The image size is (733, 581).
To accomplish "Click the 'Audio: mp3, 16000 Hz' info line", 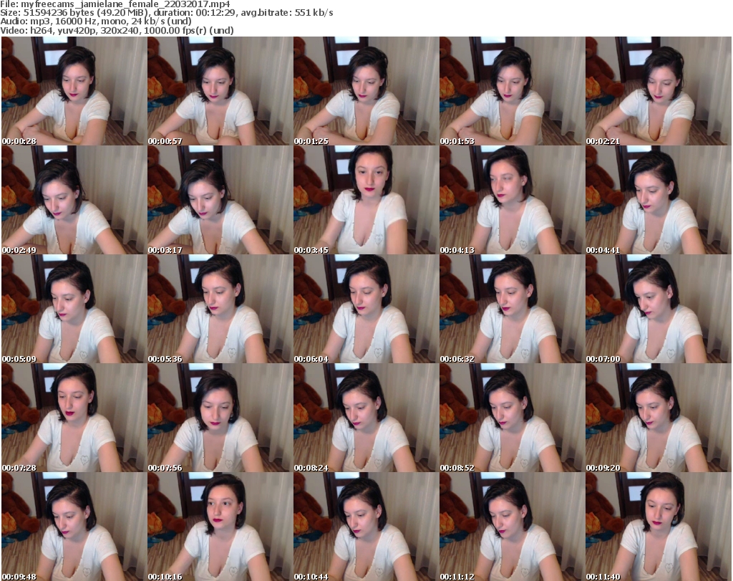I will pyautogui.click(x=96, y=21).
